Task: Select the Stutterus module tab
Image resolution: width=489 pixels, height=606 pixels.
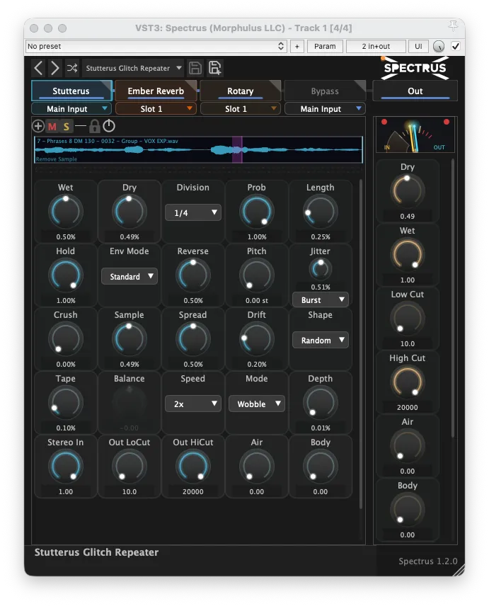Action: [71, 91]
